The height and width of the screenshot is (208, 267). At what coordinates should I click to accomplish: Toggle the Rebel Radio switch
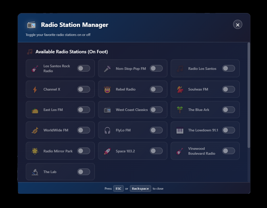pyautogui.click(x=156, y=89)
